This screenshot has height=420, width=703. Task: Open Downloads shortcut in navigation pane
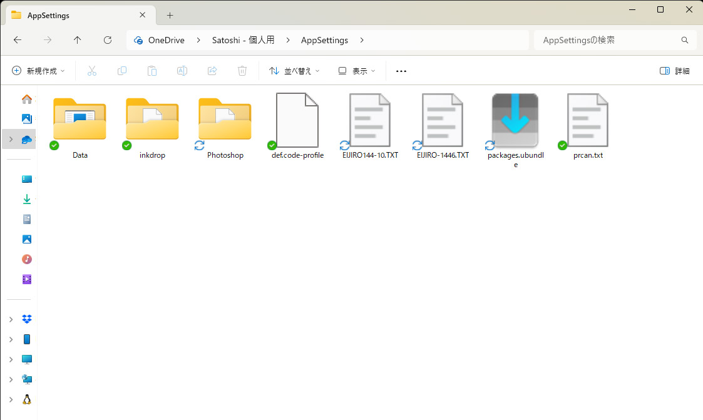[x=27, y=199]
